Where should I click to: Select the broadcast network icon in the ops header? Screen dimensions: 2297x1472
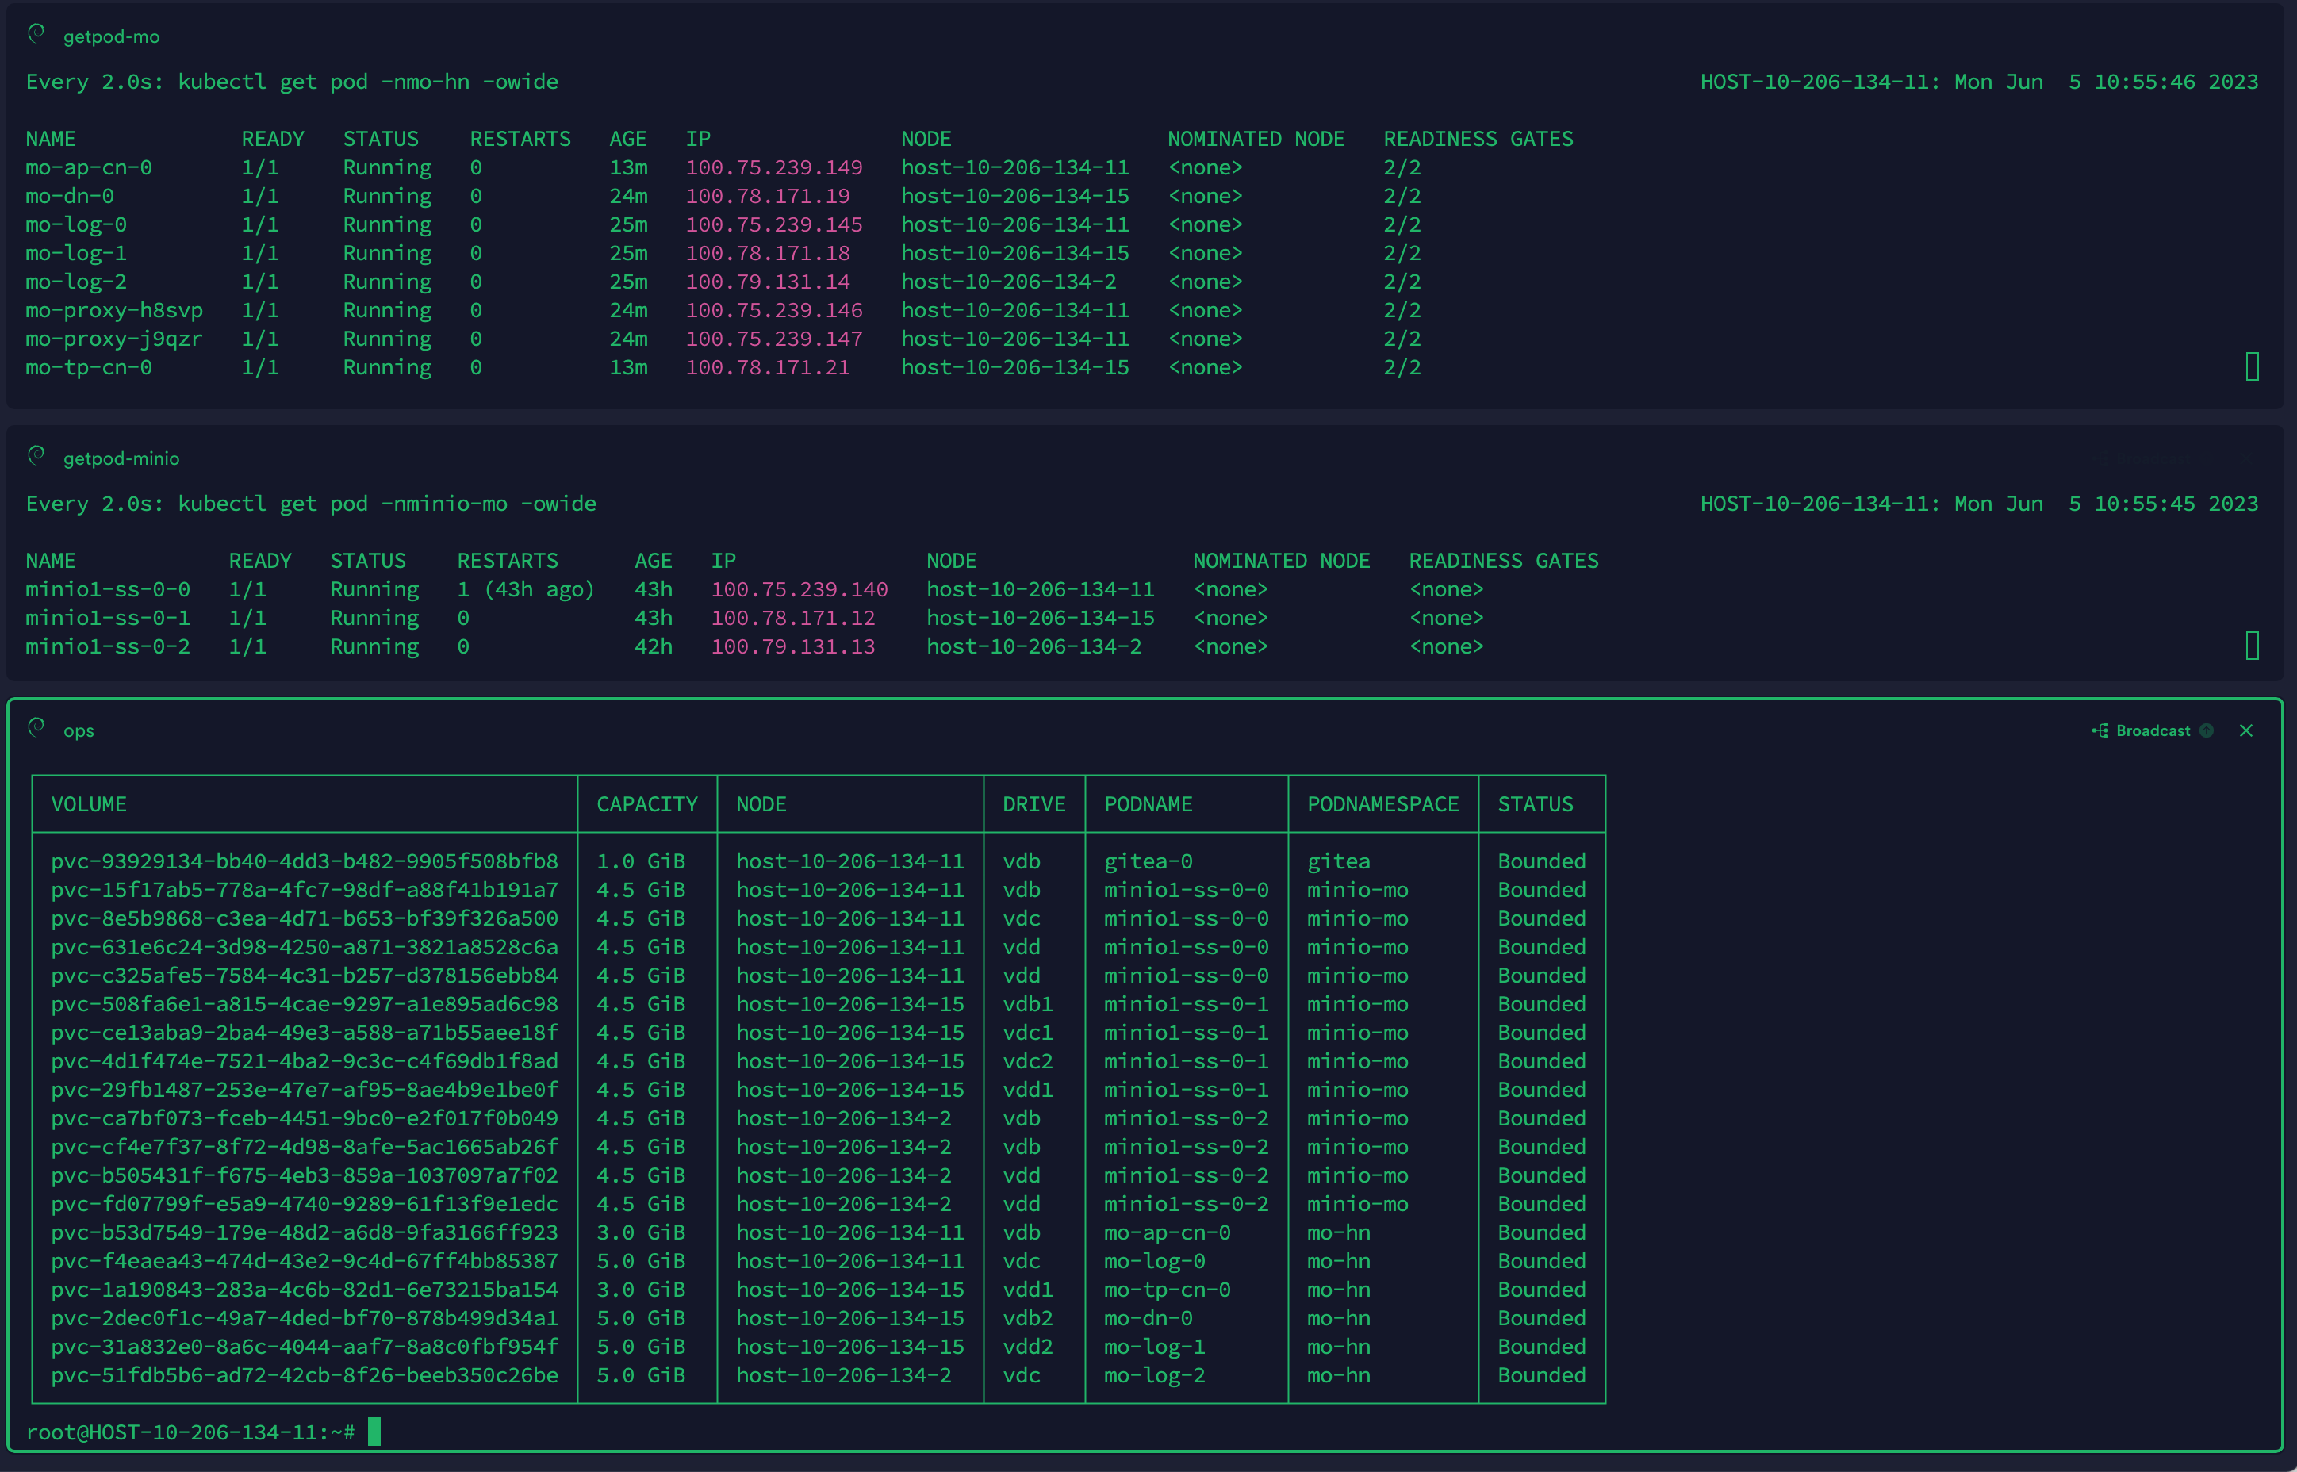(2100, 730)
